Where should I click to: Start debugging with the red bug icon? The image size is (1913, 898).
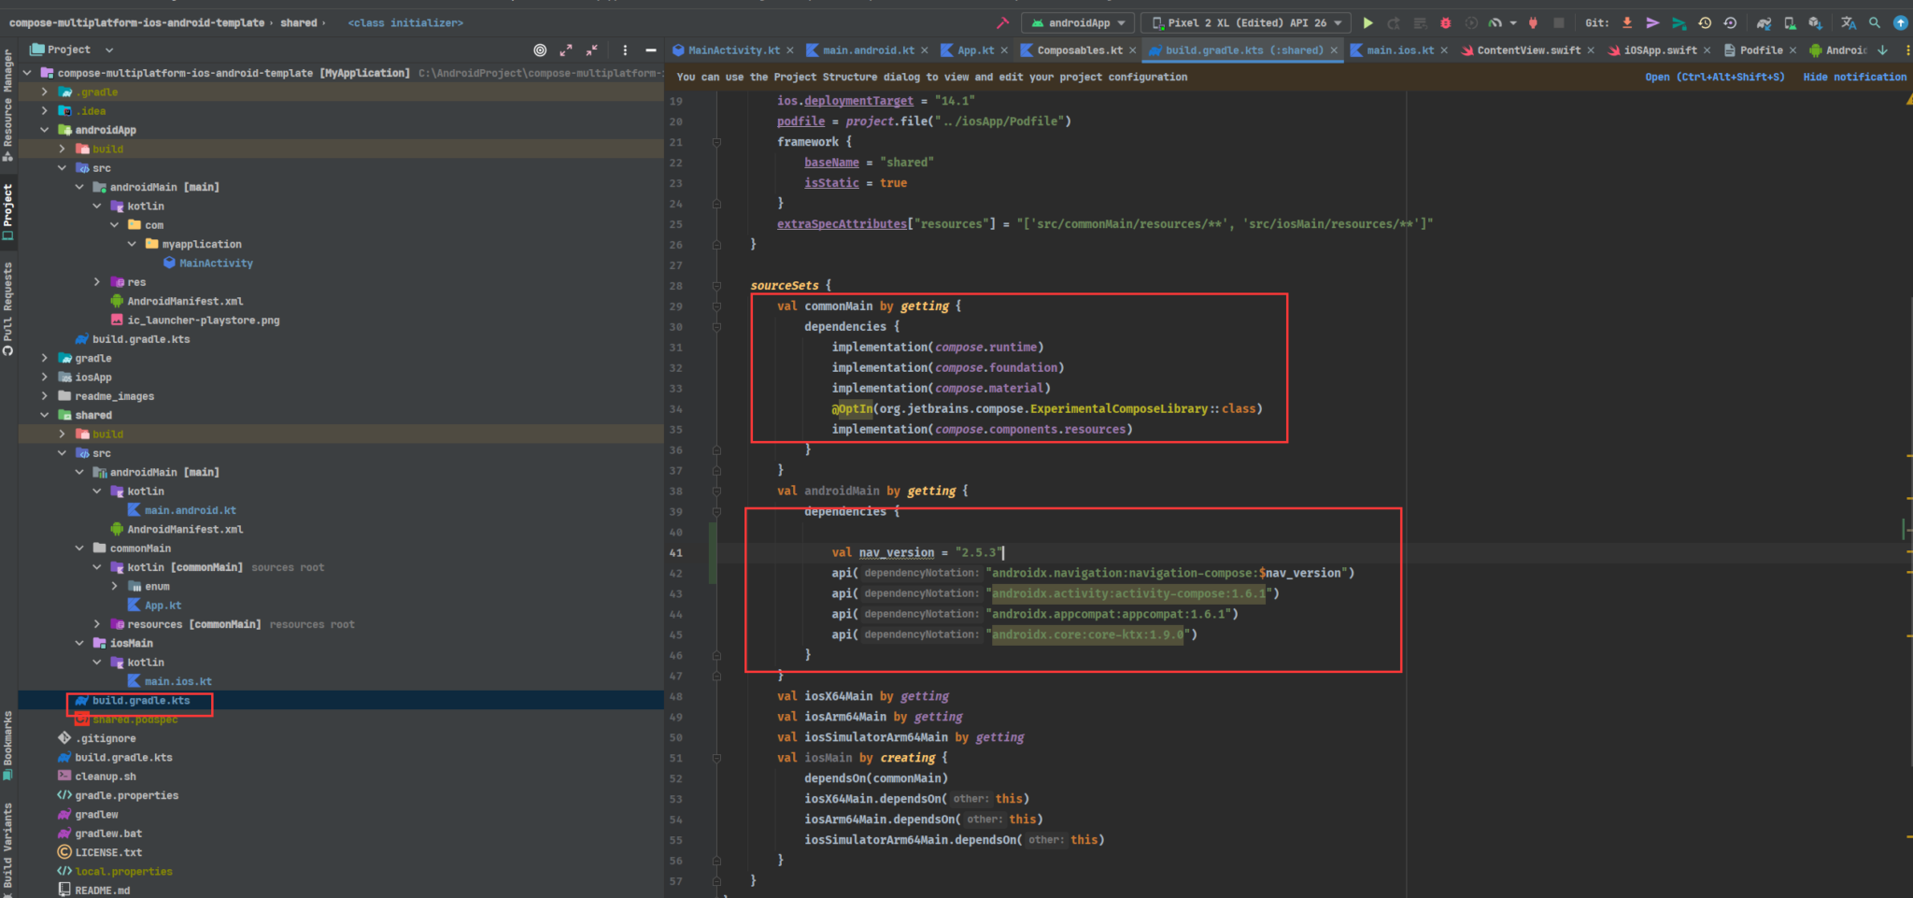tap(1445, 23)
